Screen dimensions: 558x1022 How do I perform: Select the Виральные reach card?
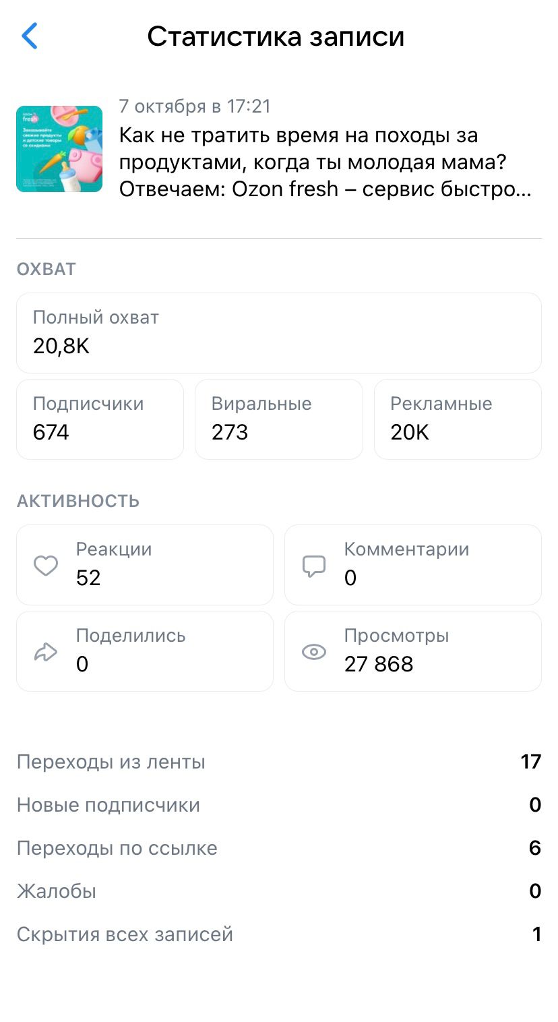click(278, 419)
